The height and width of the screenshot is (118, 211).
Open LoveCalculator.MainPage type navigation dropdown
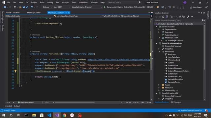[x=78, y=16]
